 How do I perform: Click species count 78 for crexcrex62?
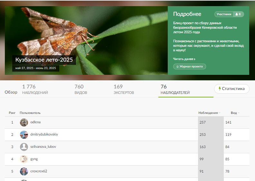pos(227,171)
